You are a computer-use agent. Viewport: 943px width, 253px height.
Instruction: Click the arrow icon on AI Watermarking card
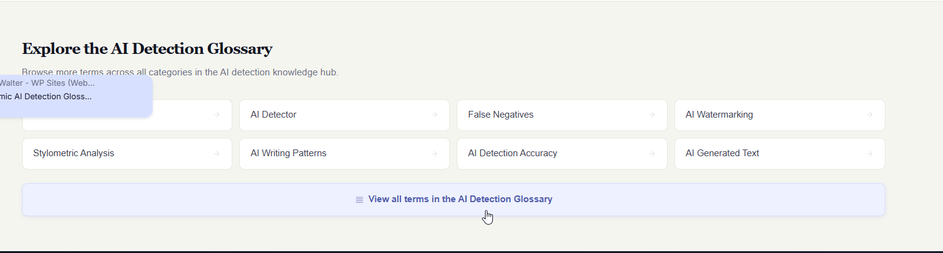click(x=869, y=115)
